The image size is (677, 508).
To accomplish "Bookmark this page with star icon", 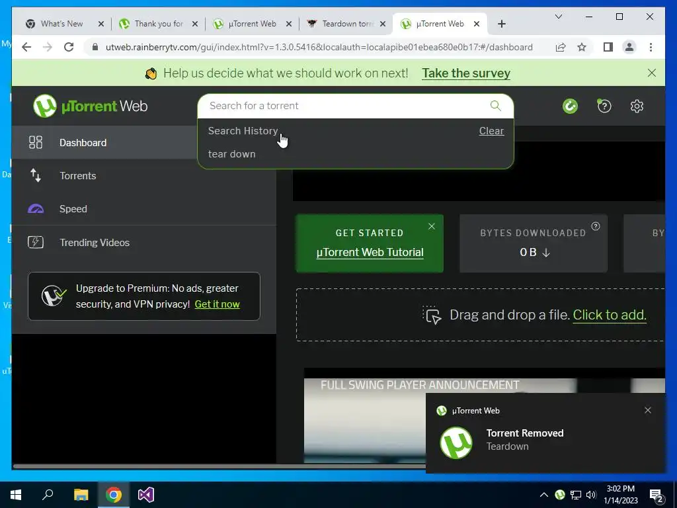I will pos(582,47).
